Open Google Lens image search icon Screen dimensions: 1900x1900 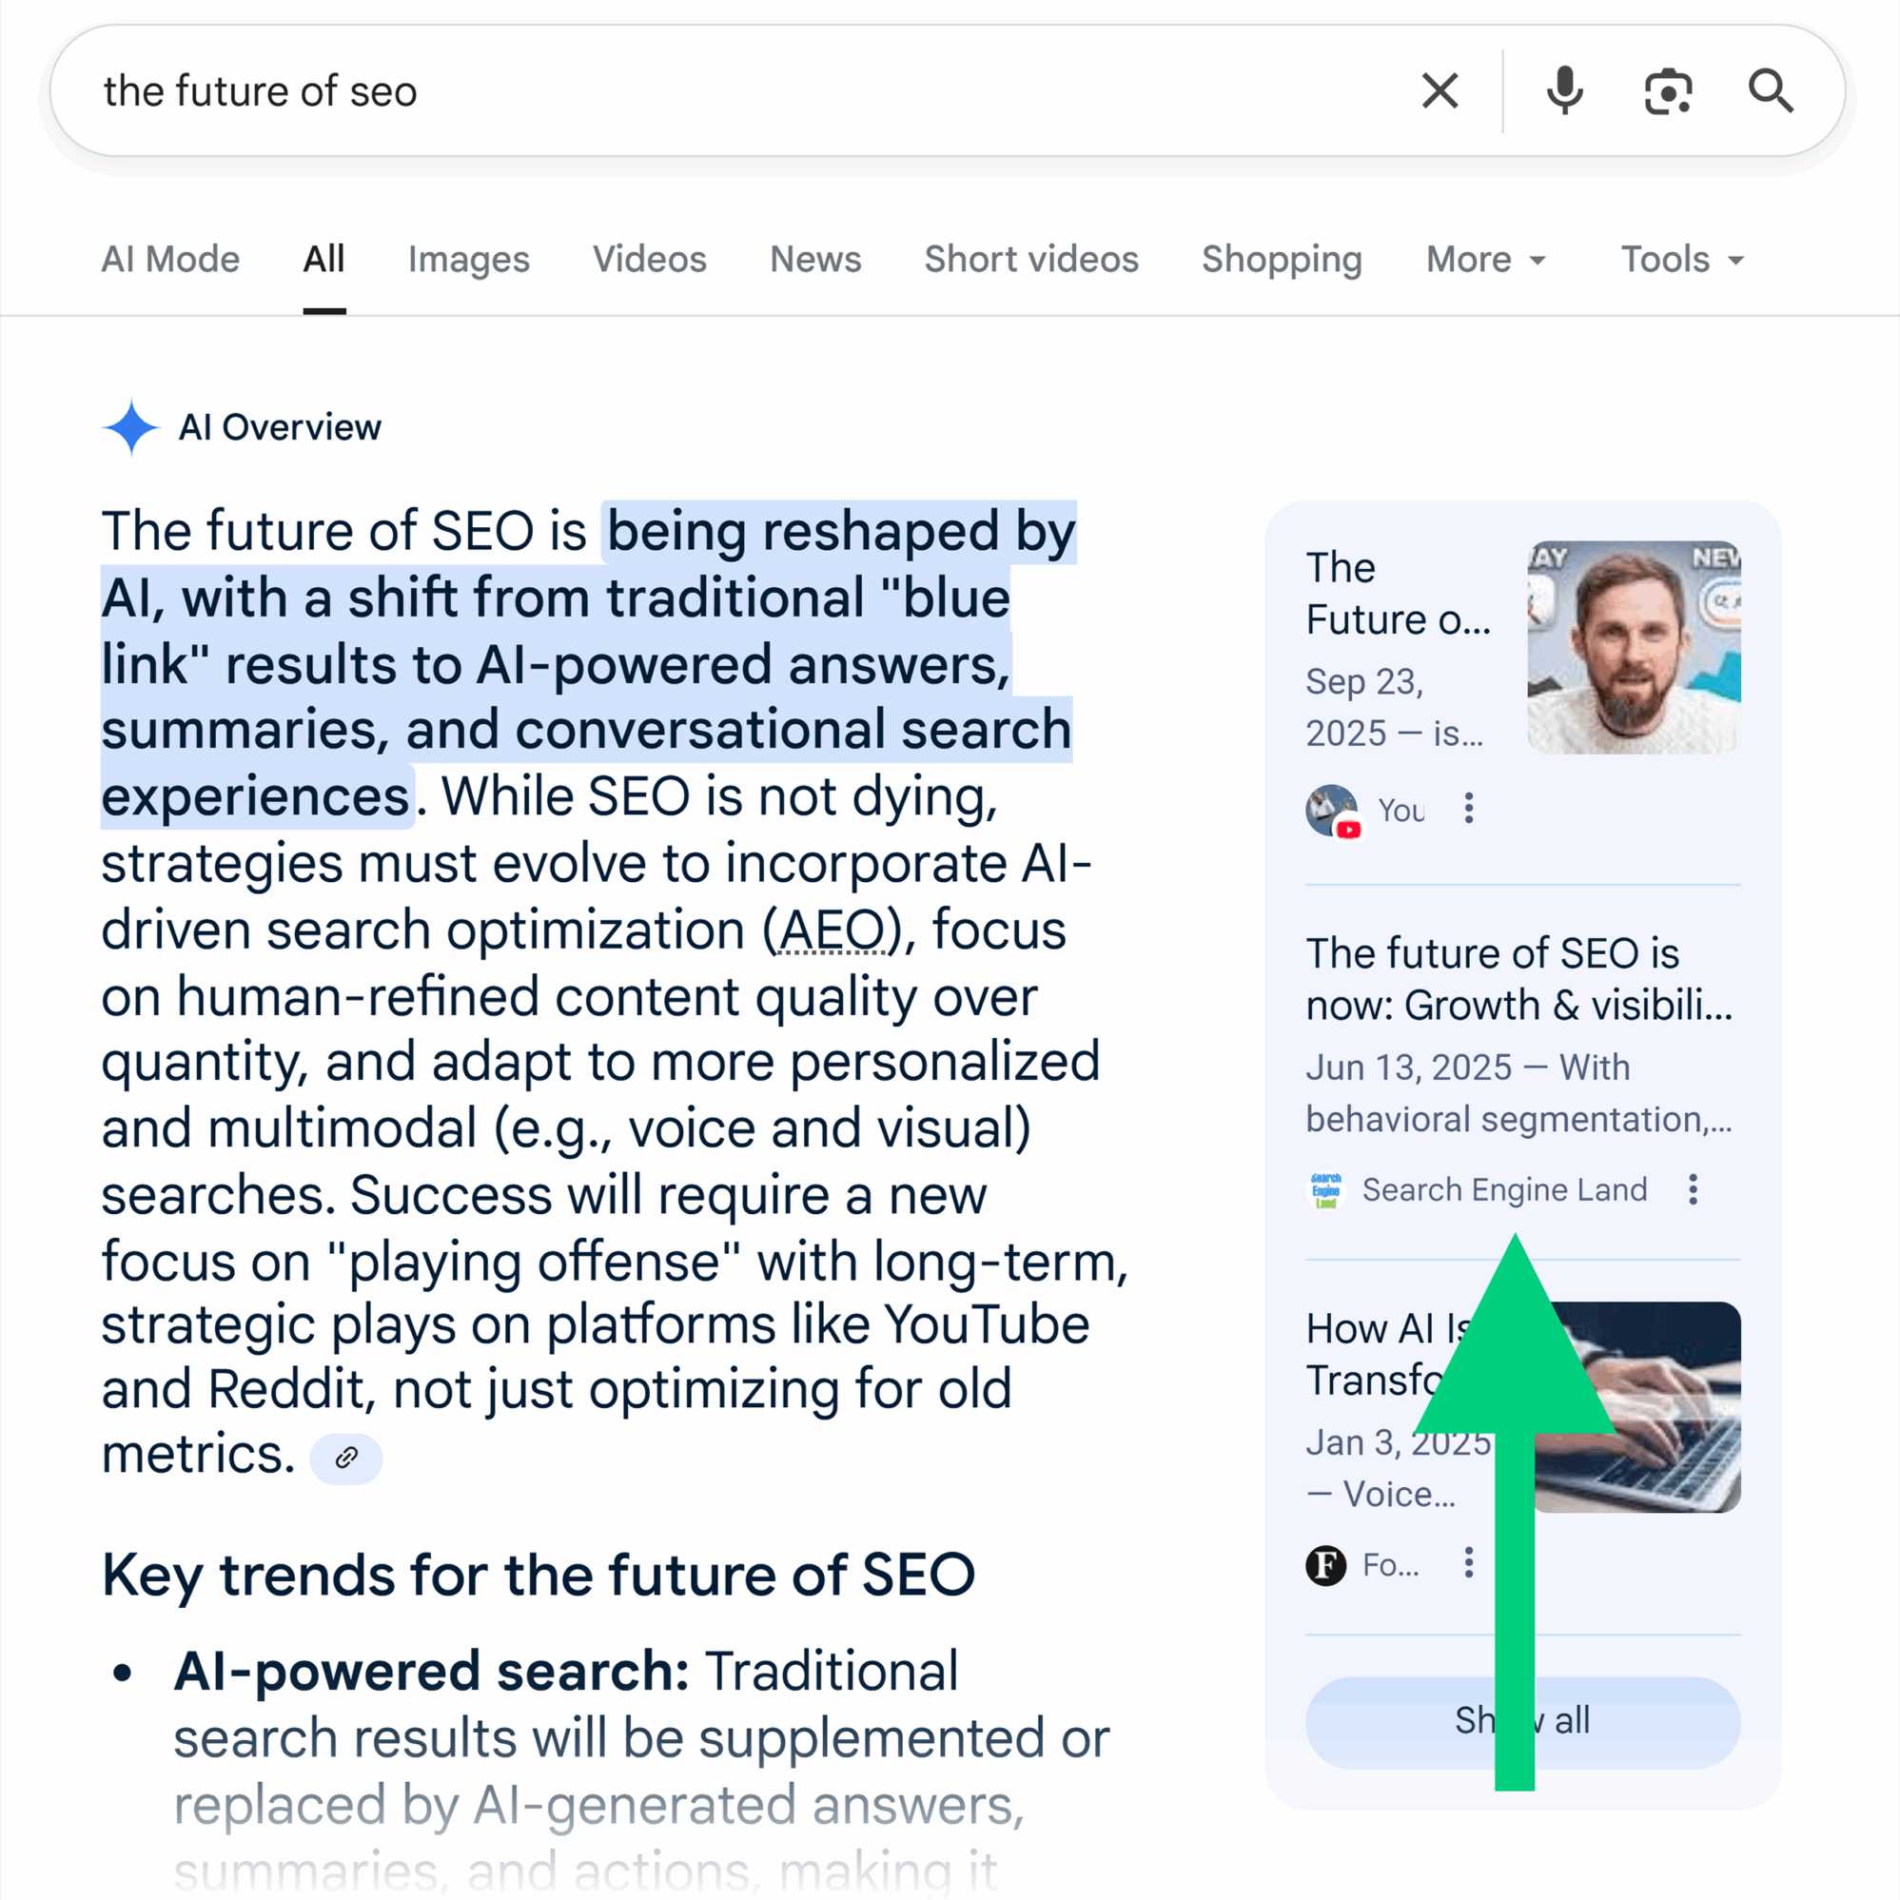[x=1668, y=91]
